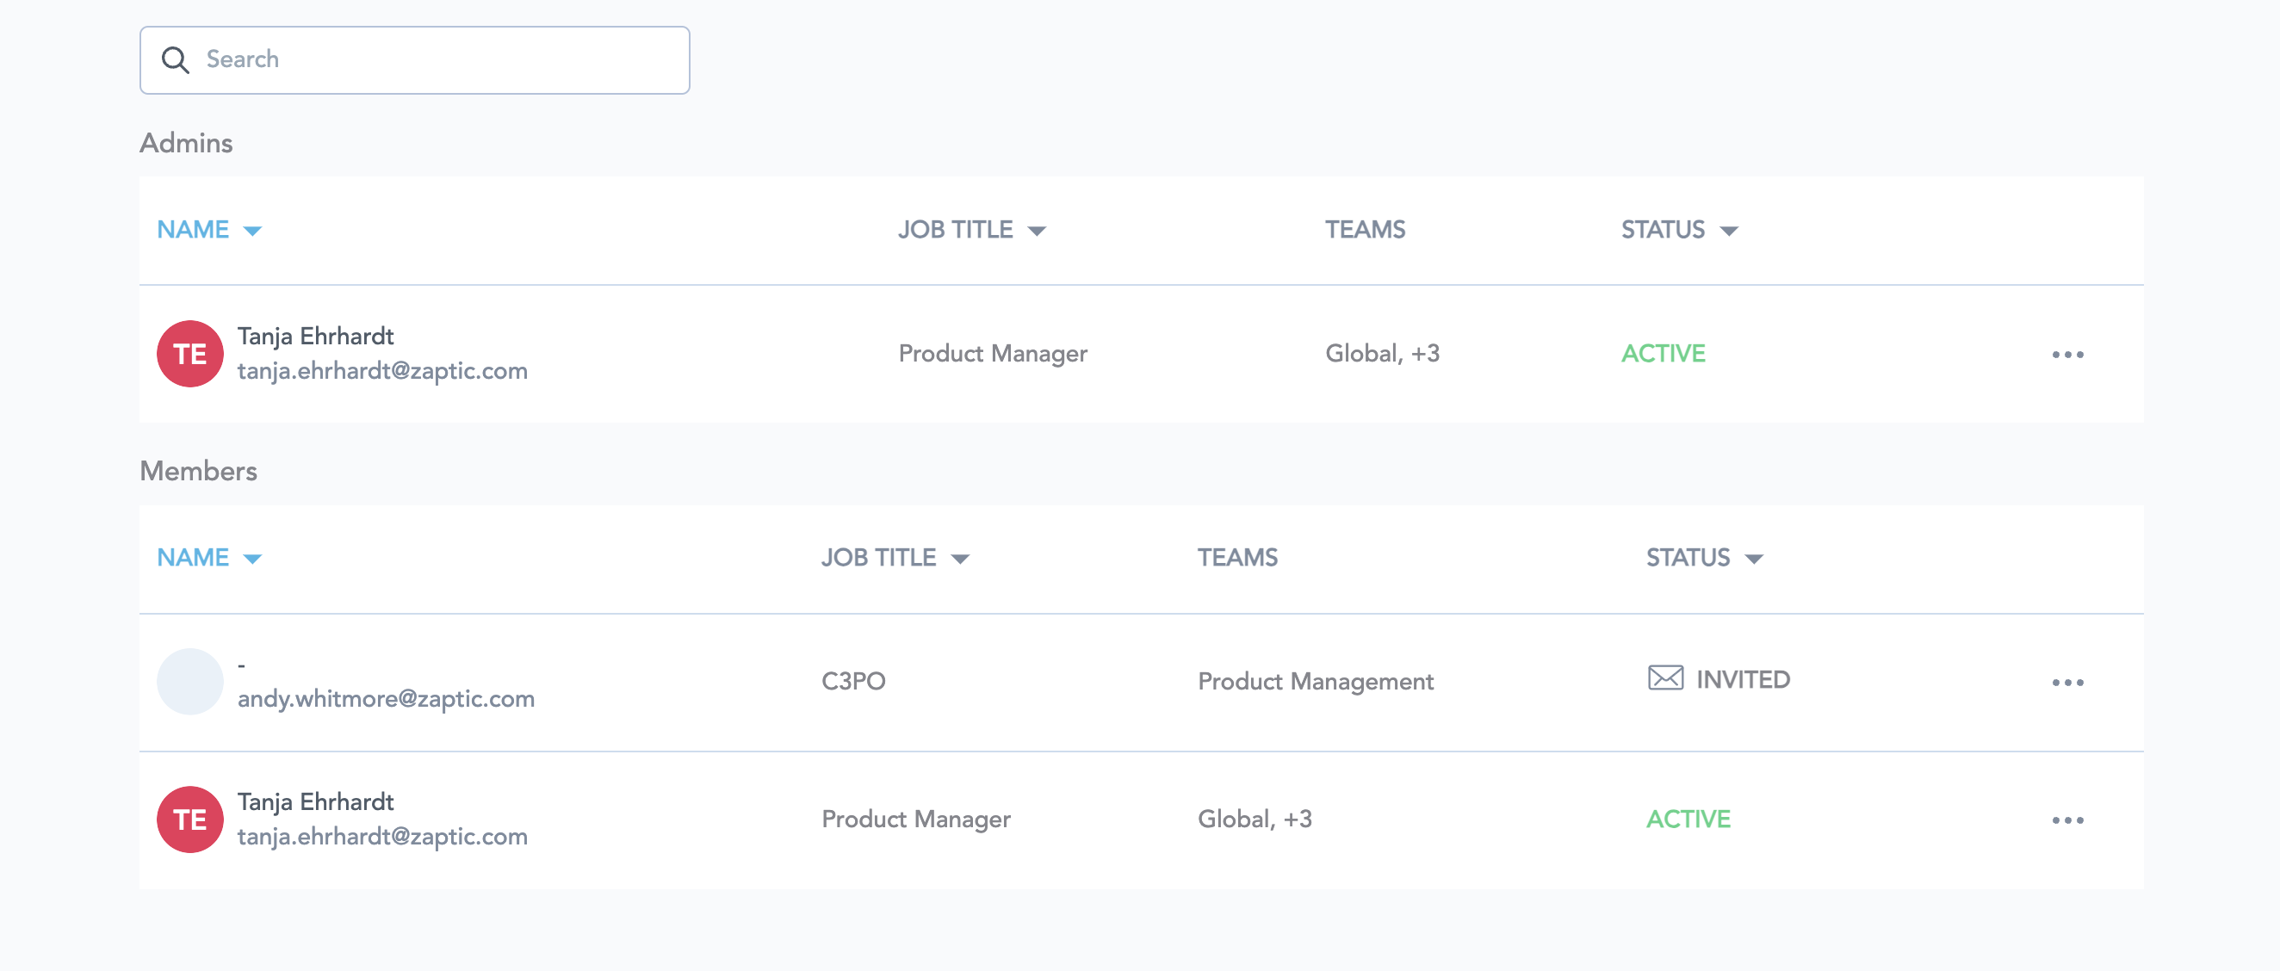This screenshot has height=971, width=2280.
Task: Click the blank avatar for andy.whitmore
Action: (189, 682)
